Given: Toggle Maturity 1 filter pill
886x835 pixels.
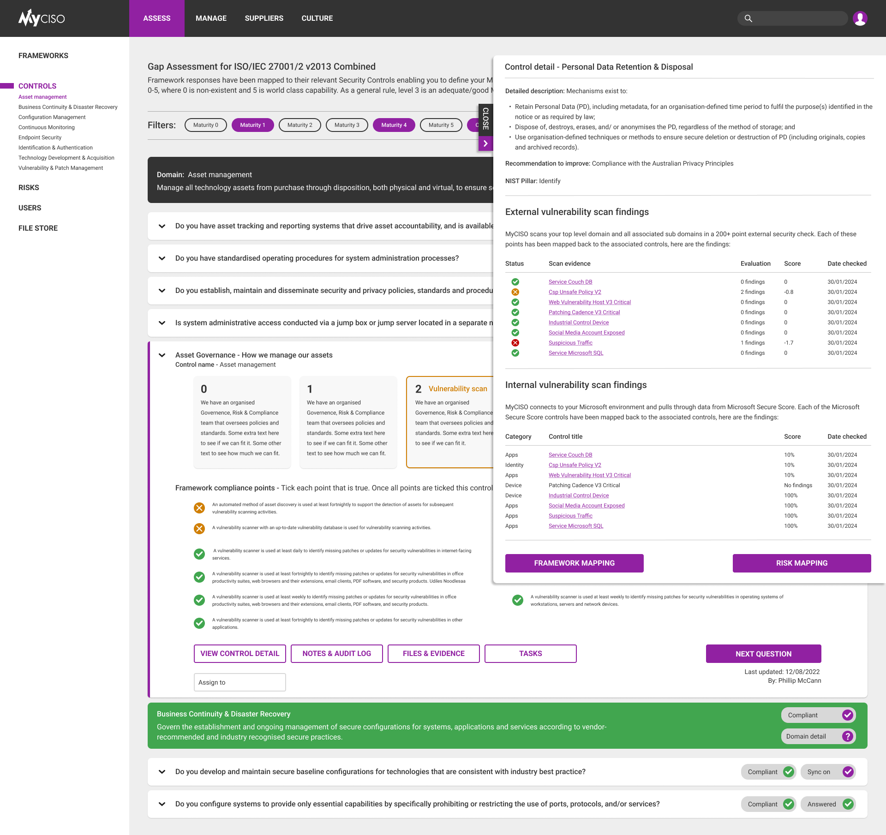Looking at the screenshot, I should point(252,125).
